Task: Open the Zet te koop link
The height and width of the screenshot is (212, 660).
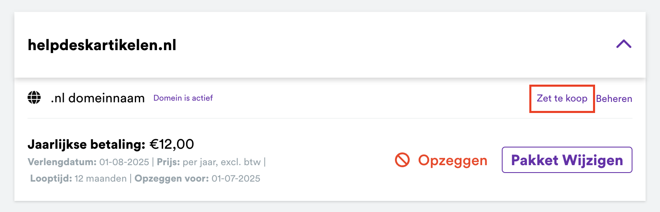Action: 562,99
